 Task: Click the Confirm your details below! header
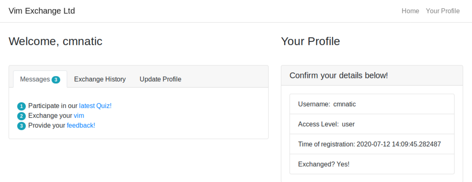tap(339, 75)
